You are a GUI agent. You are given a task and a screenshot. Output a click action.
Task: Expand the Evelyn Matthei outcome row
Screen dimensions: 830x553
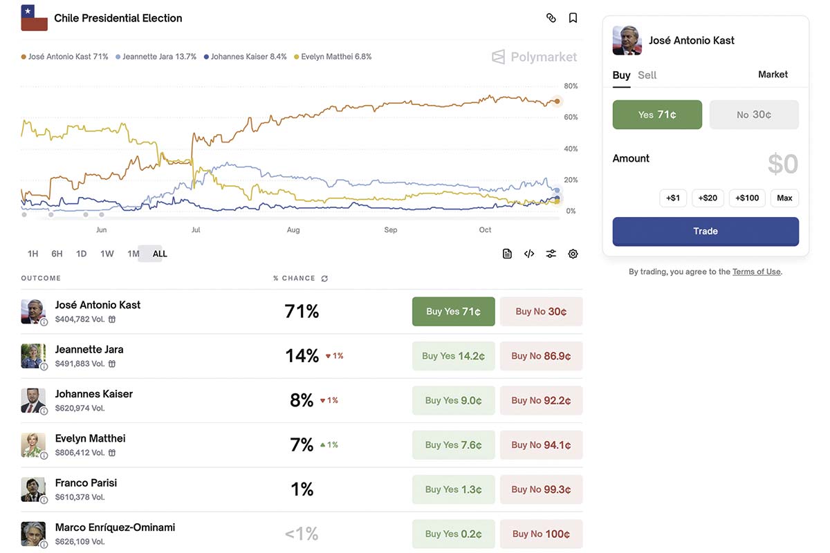(x=207, y=444)
